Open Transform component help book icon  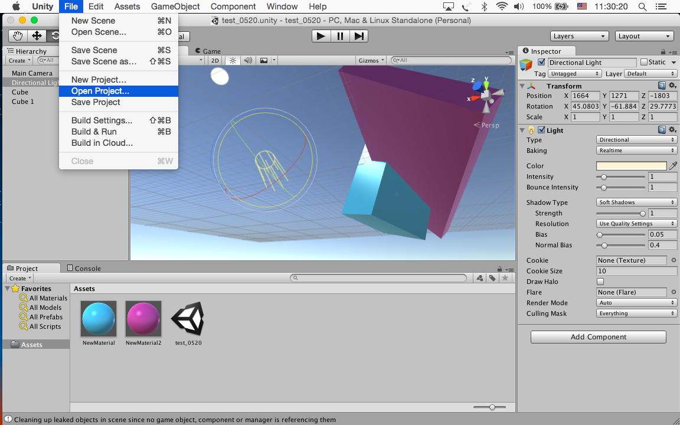(662, 86)
